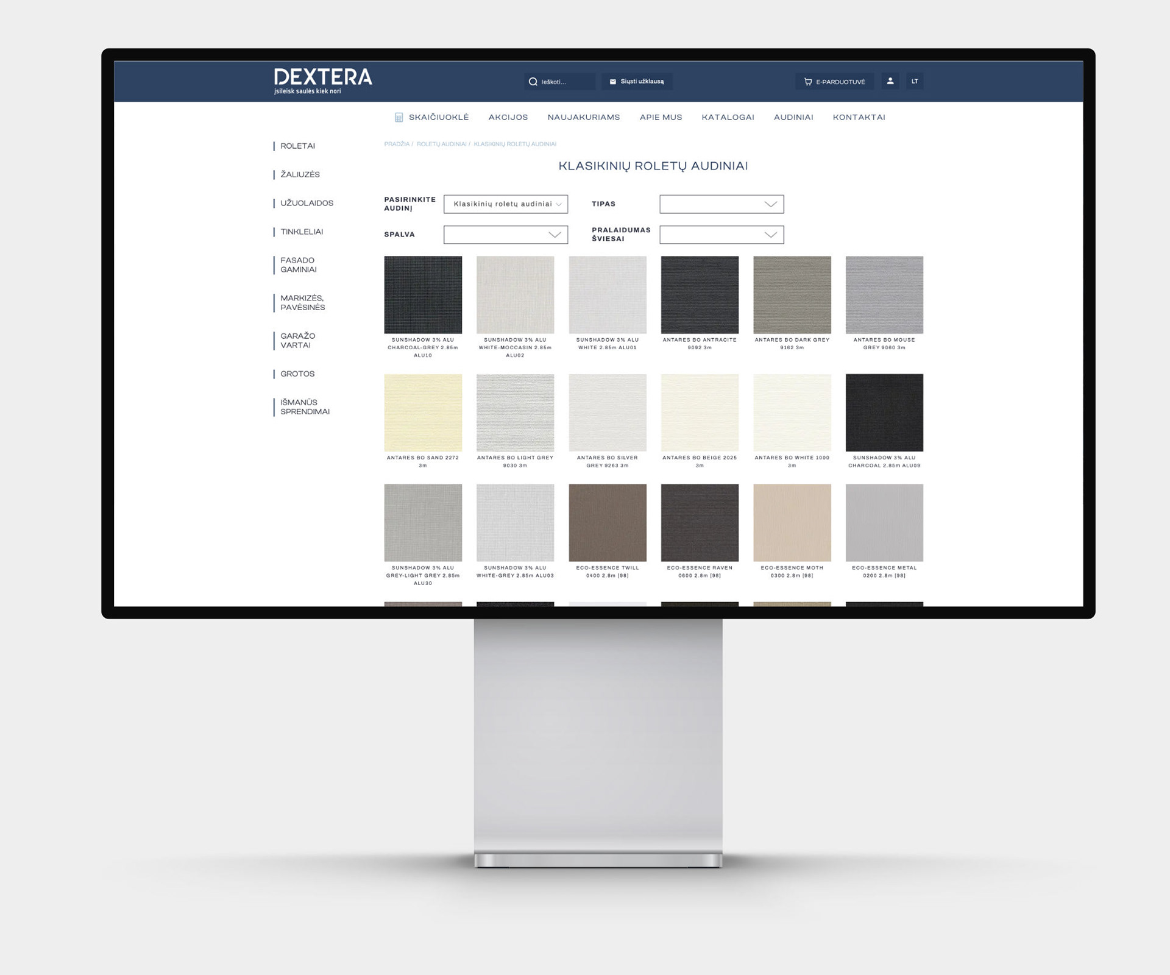This screenshot has width=1170, height=975.
Task: Open the Antares BO Anthracite 9092 thumbnail
Action: (700, 295)
